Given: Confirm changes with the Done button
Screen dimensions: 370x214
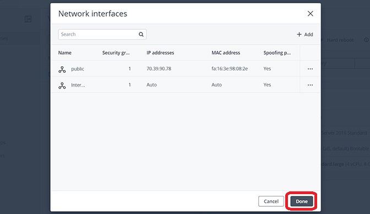Looking at the screenshot, I should coord(302,201).
